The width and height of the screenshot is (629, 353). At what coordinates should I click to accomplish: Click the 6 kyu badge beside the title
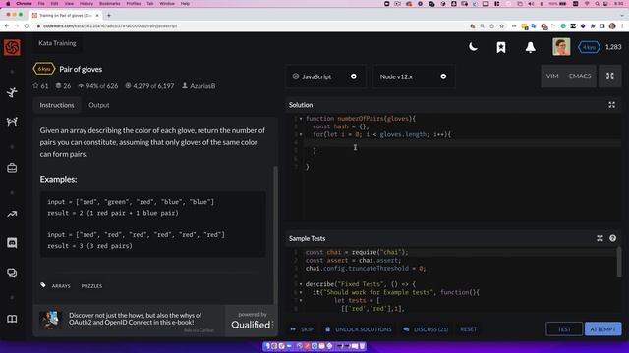point(43,69)
